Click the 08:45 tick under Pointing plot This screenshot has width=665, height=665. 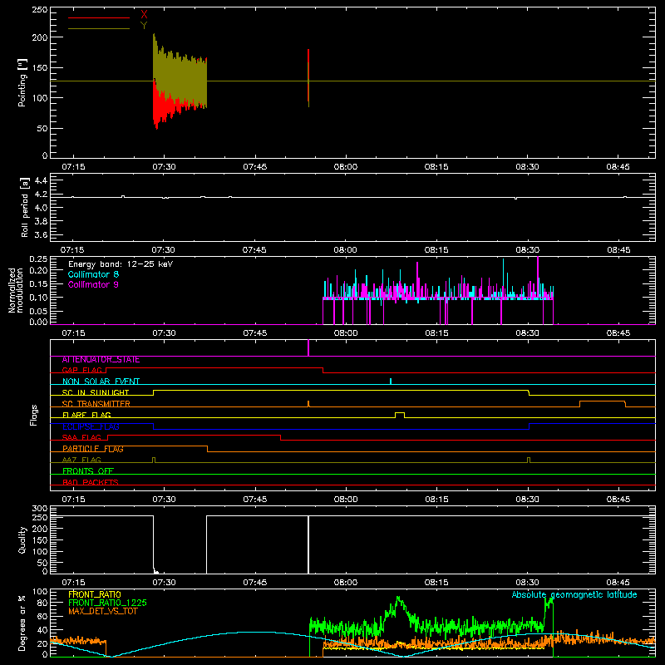coord(618,167)
